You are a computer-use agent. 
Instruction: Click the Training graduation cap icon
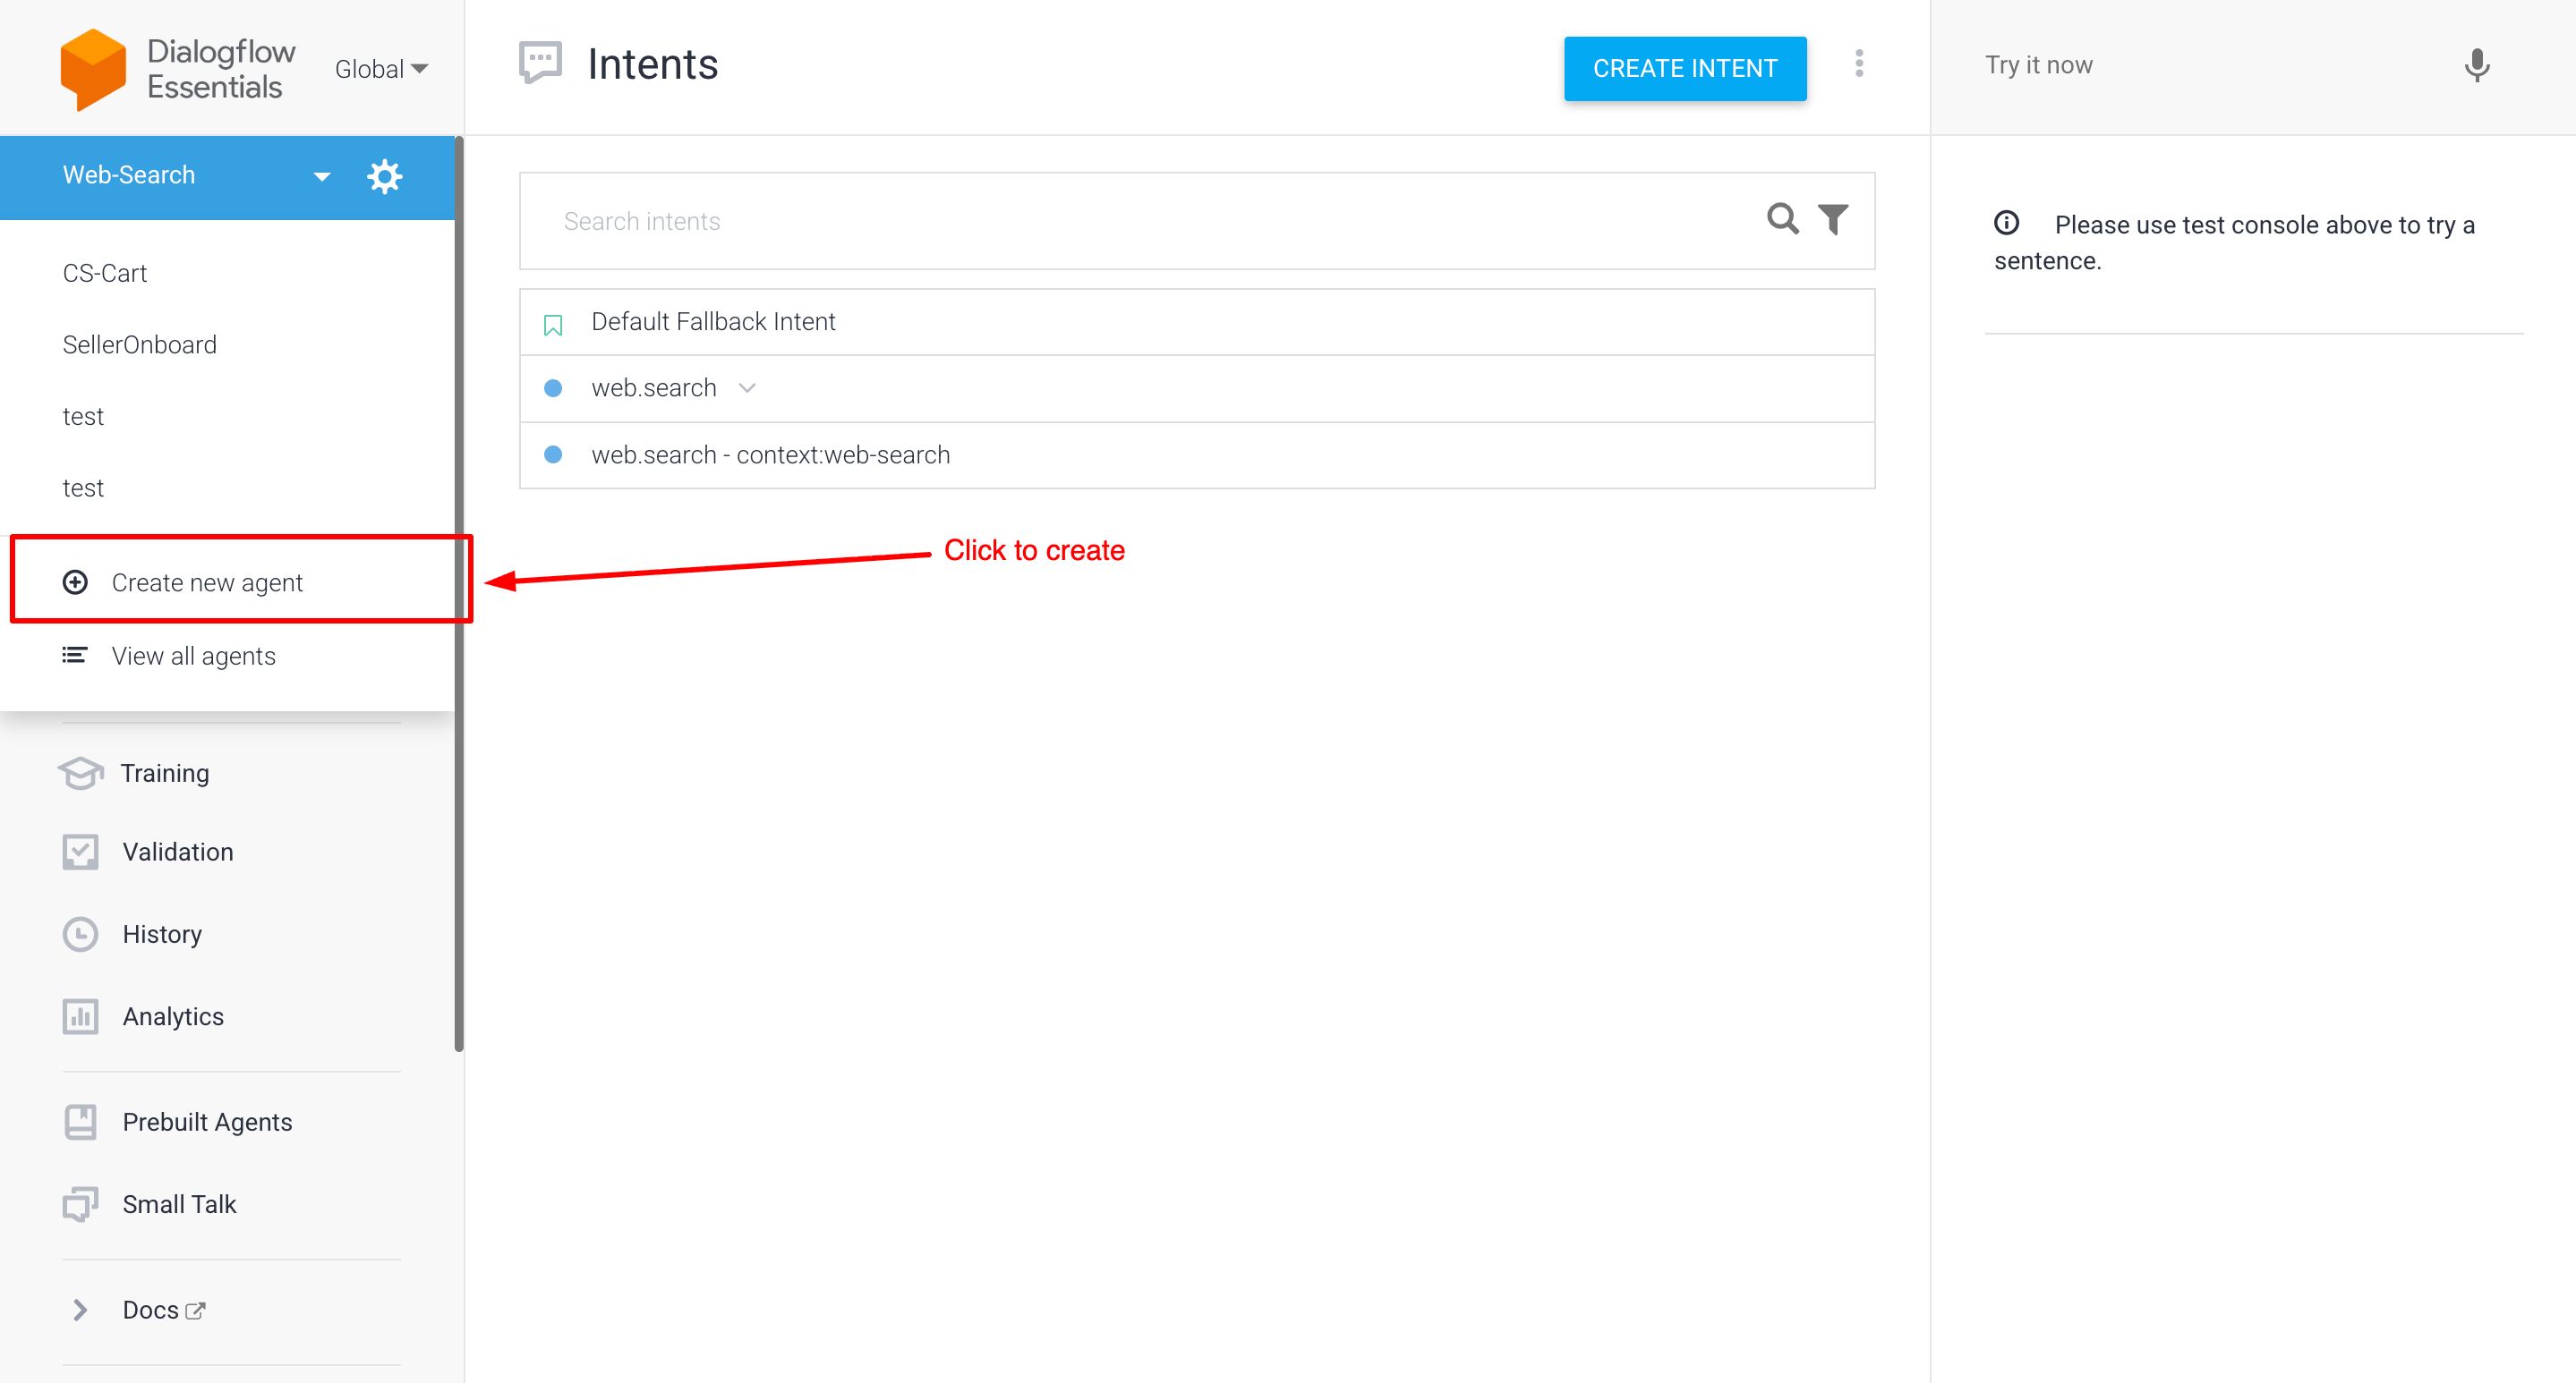(x=80, y=774)
